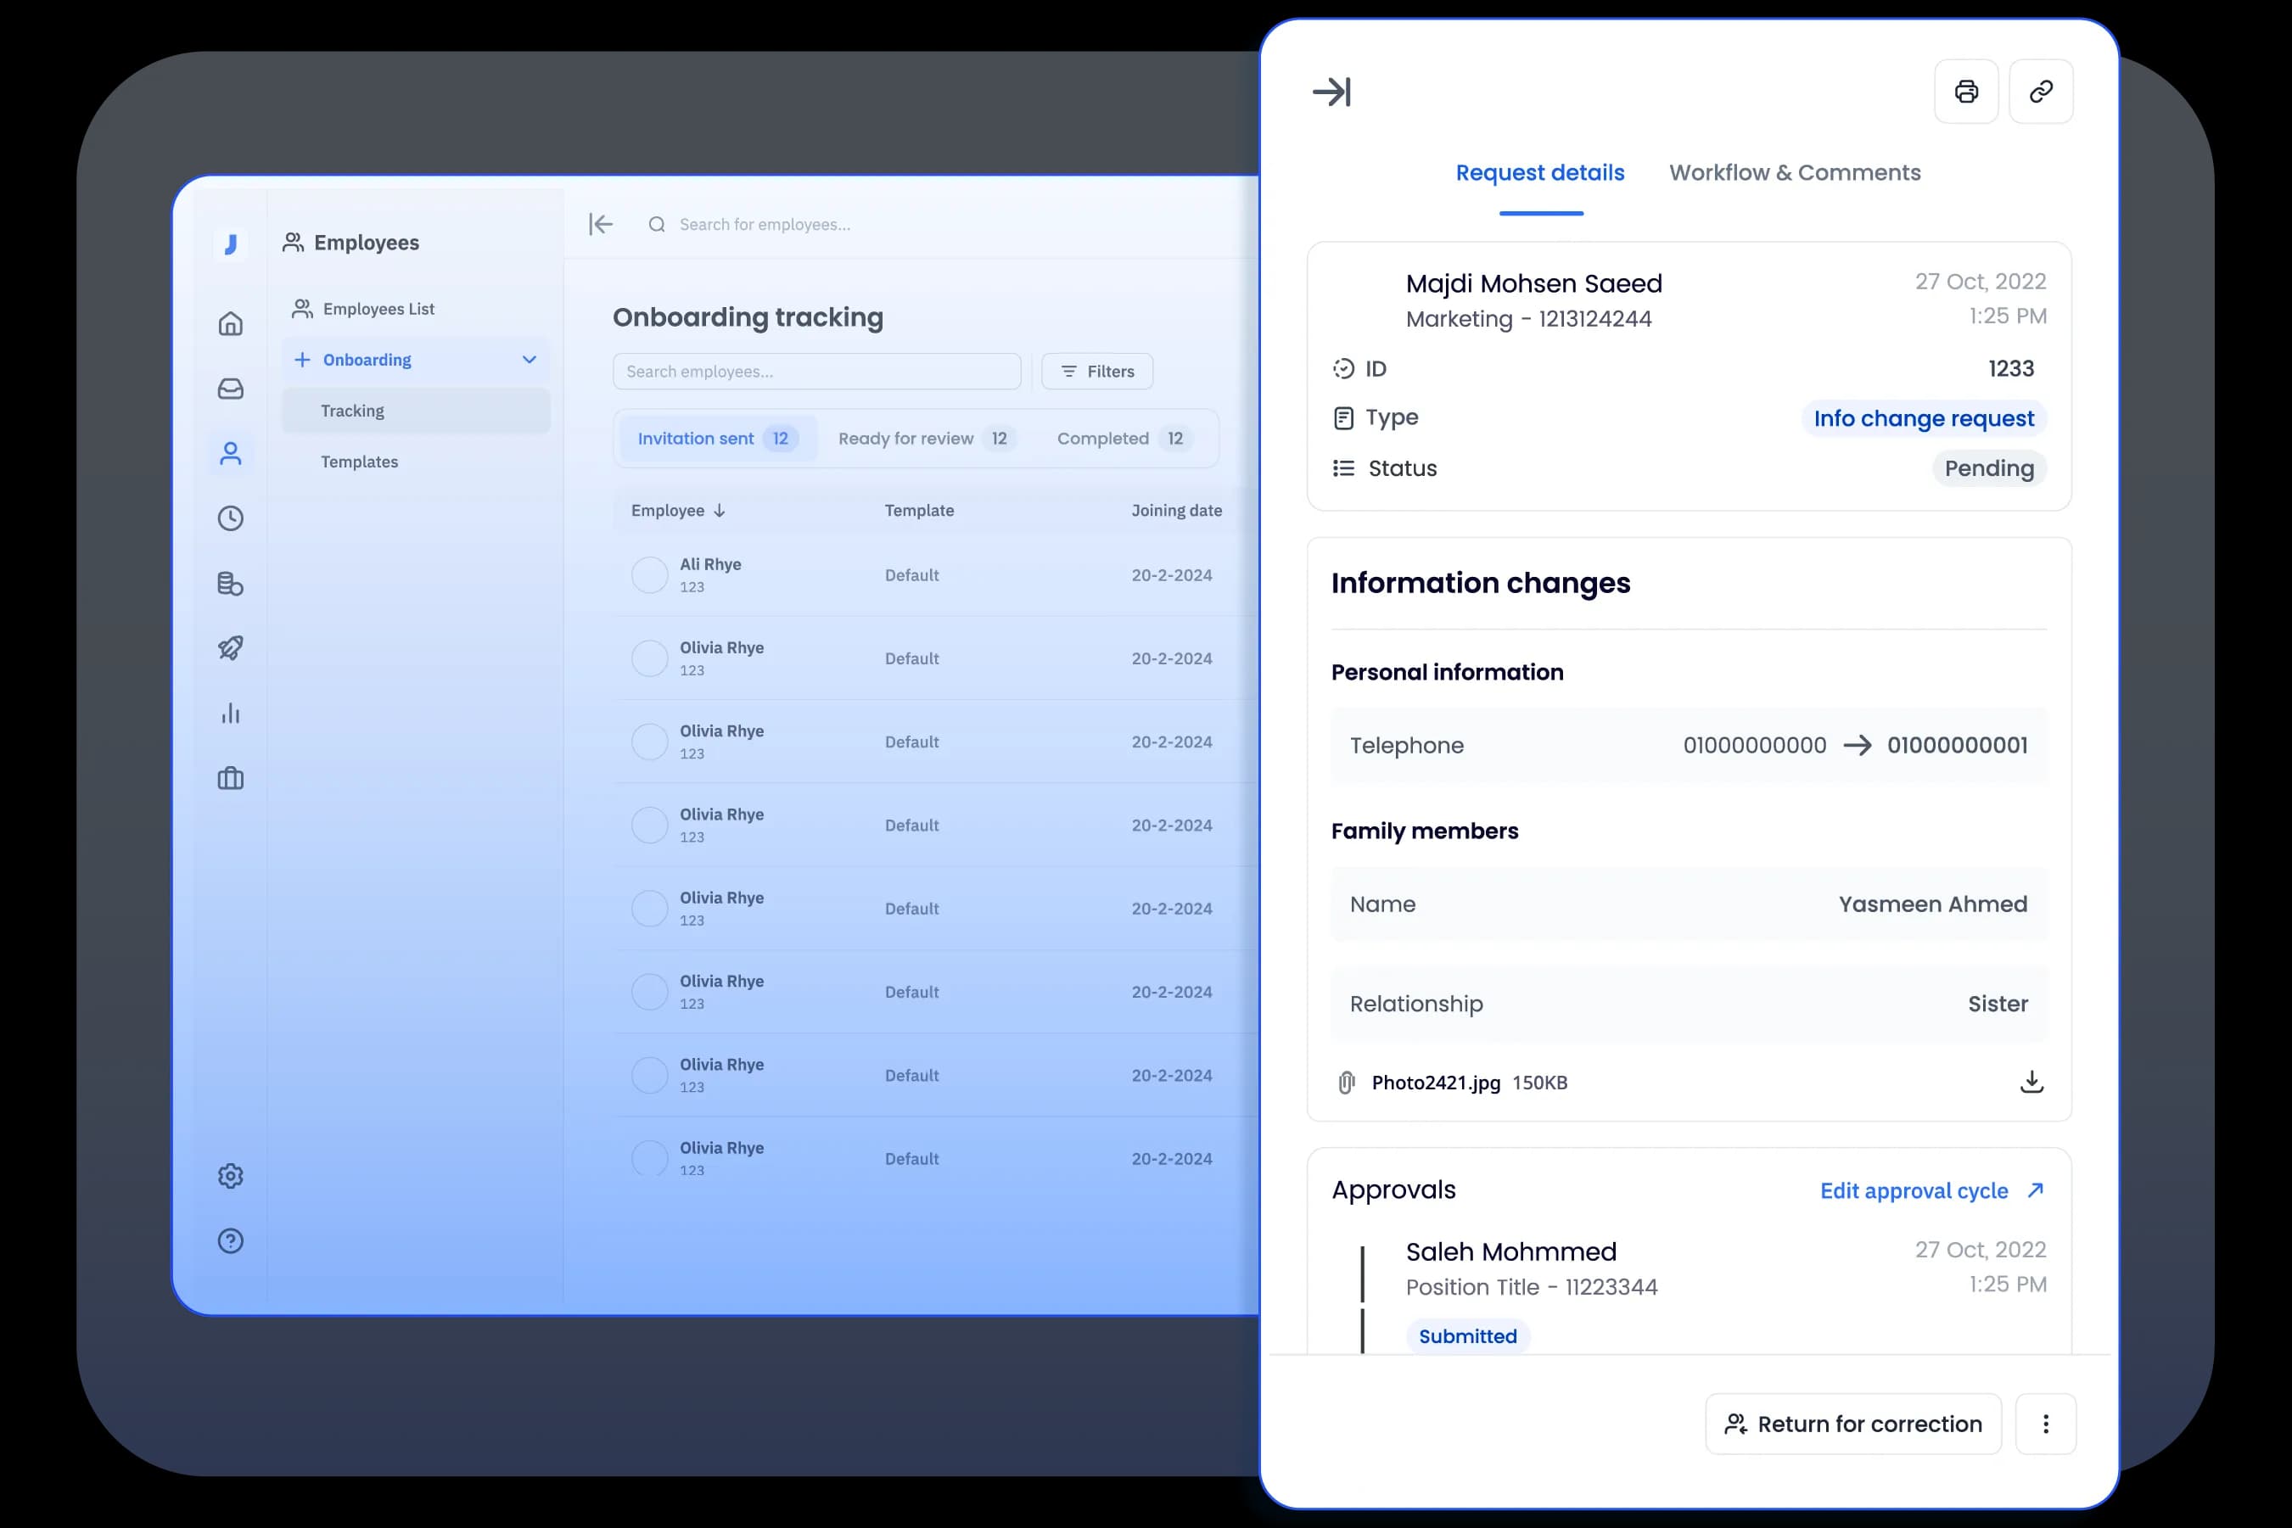Collapse the Onboarding menu chevron
This screenshot has height=1528, width=2292.
pos(530,360)
